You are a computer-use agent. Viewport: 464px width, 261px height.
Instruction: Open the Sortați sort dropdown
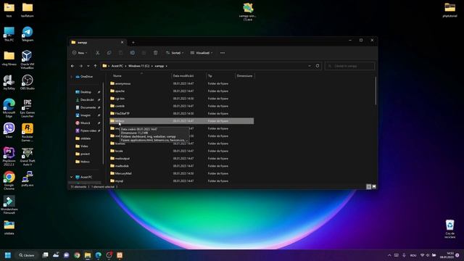[175, 53]
